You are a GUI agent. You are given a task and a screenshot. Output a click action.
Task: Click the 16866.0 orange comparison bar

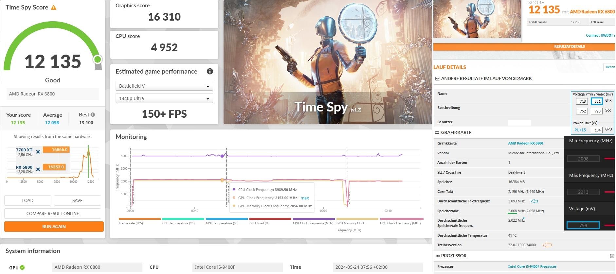point(56,150)
